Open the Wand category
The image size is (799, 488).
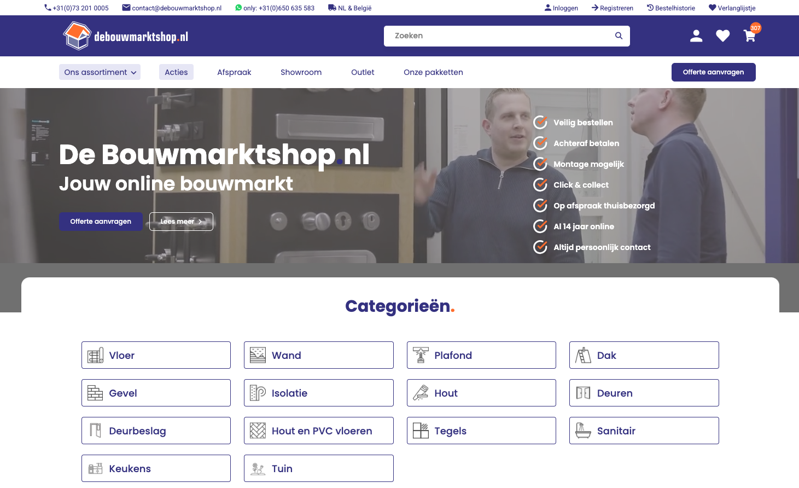coord(319,355)
